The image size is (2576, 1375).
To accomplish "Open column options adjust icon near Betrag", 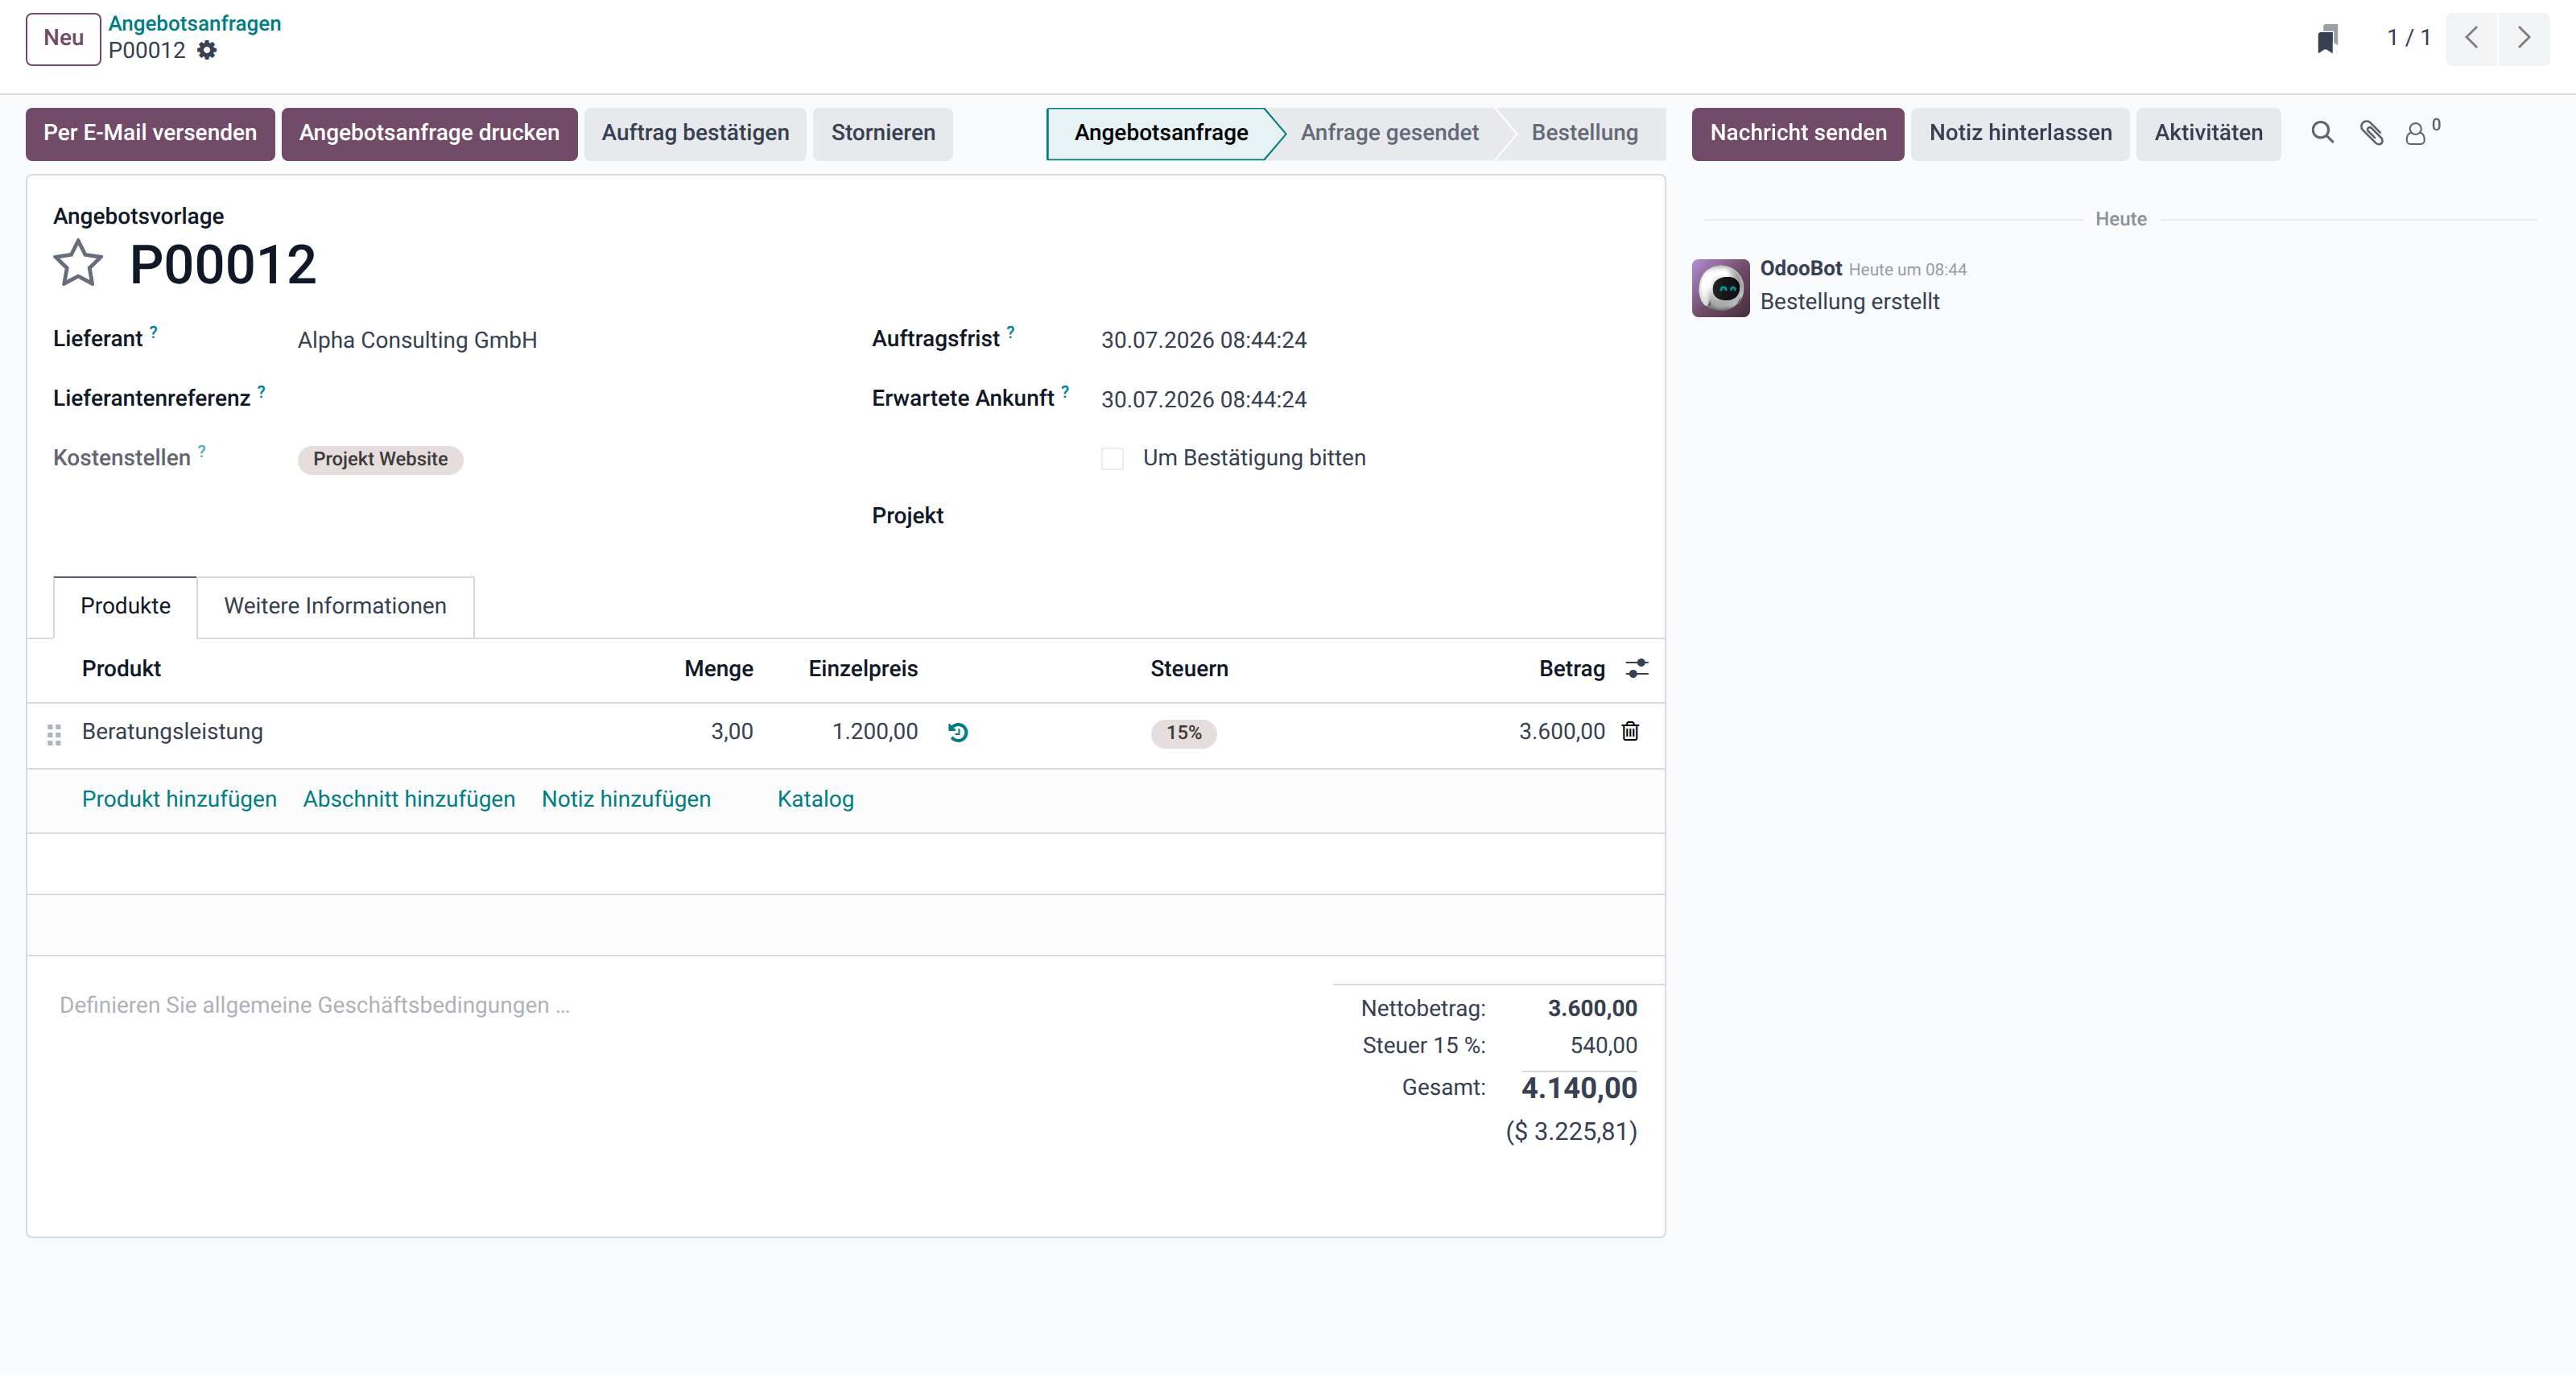I will point(1637,668).
